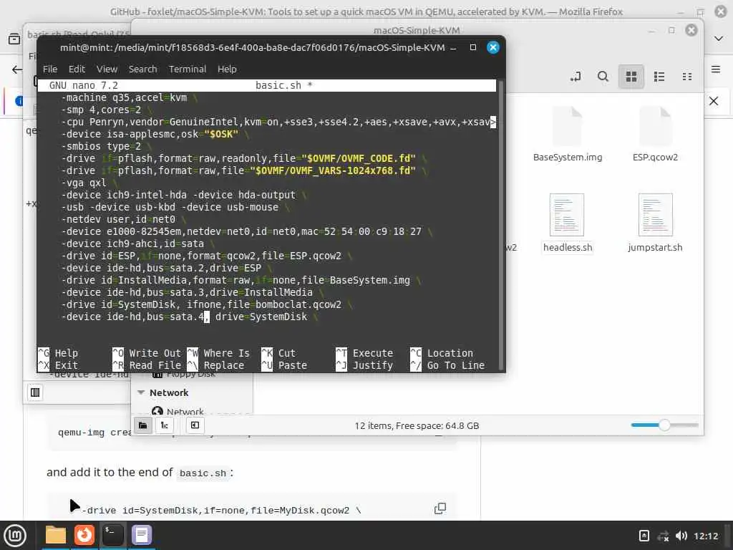Switch file manager to list view

659,76
